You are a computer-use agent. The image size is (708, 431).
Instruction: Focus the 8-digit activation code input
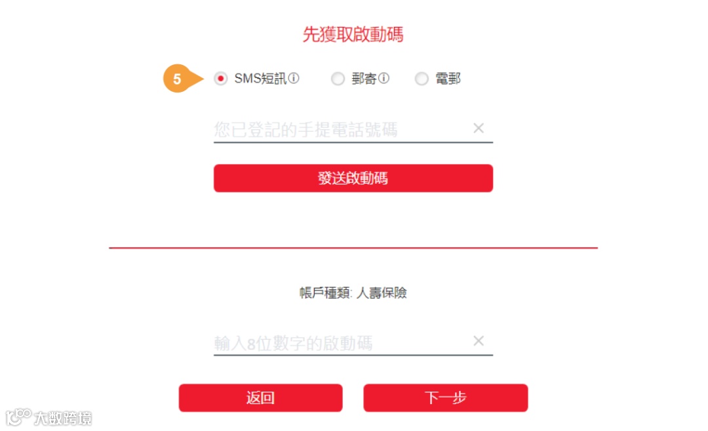pyautogui.click(x=342, y=343)
